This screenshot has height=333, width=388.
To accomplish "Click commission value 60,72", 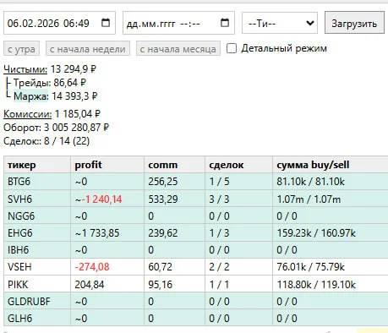I will point(160,267).
